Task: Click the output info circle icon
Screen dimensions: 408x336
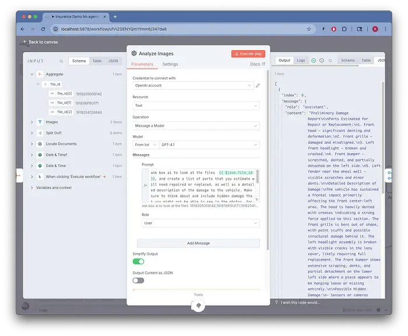Action: pos(322,61)
